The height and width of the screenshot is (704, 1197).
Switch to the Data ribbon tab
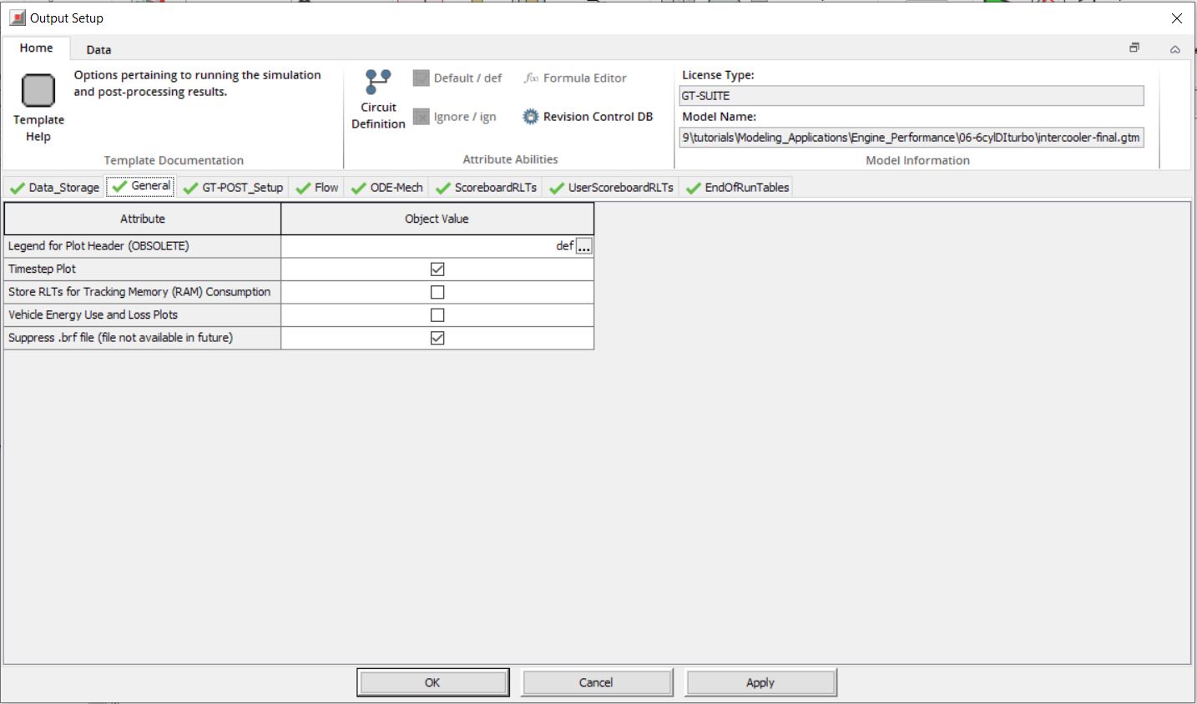pyautogui.click(x=98, y=48)
